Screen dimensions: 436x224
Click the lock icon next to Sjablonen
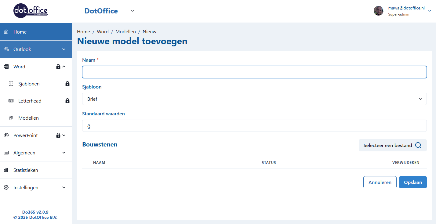click(67, 84)
